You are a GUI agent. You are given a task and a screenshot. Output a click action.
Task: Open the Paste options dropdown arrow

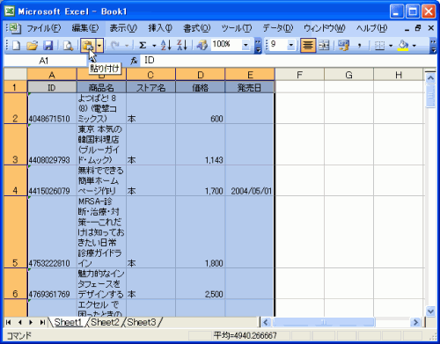pyautogui.click(x=99, y=46)
